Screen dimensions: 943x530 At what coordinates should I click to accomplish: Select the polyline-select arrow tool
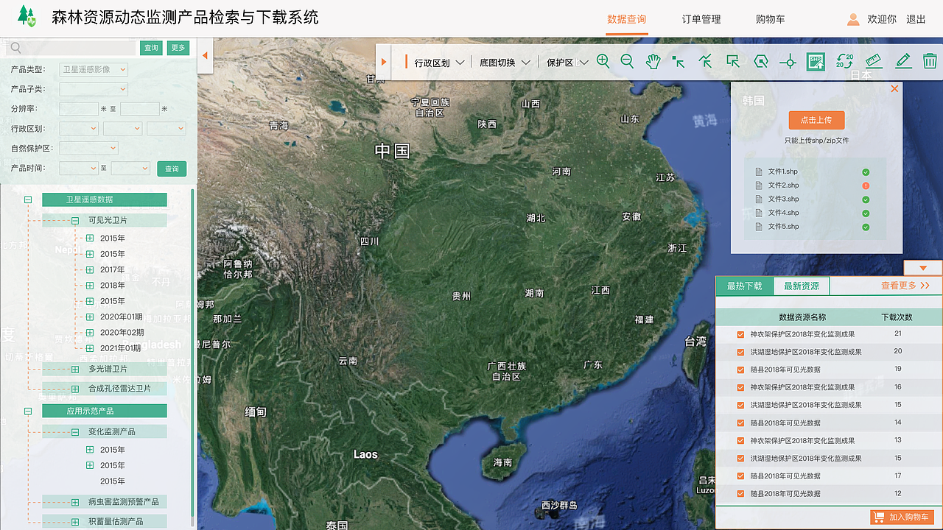coord(706,62)
